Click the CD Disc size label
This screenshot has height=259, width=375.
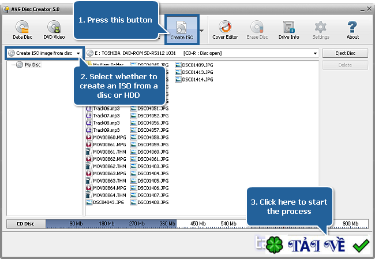click(x=26, y=224)
